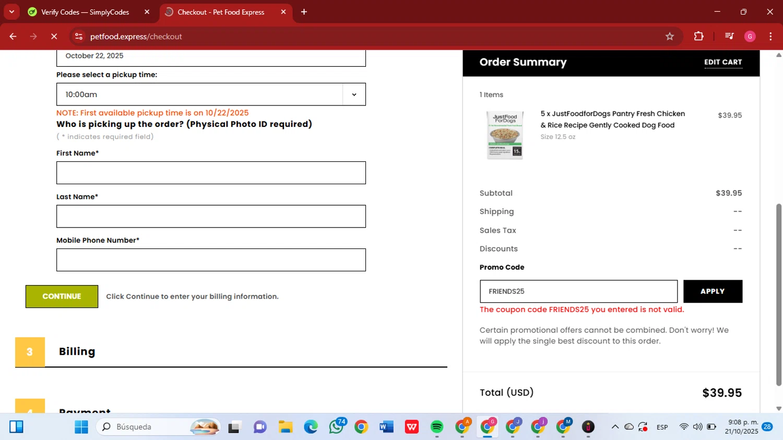The width and height of the screenshot is (783, 440).
Task: Switch to the Checkout Pet Food Express tab
Action: (221, 12)
